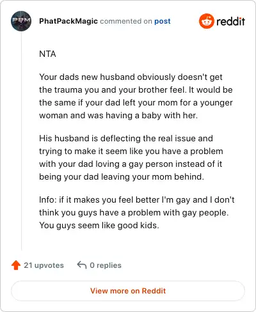Viewport: 256px width, 312px height.
Task: Click the sentence "You guys seem like good kids."
Action: 99,226
